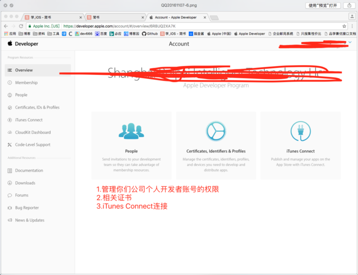Go back with the browser back arrow
This screenshot has width=358, height=275.
[x=6, y=26]
